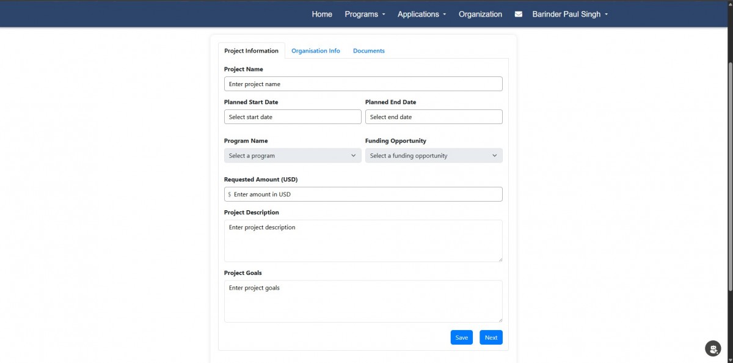
Task: Switch to the Organisation Info tab
Action: click(x=316, y=51)
